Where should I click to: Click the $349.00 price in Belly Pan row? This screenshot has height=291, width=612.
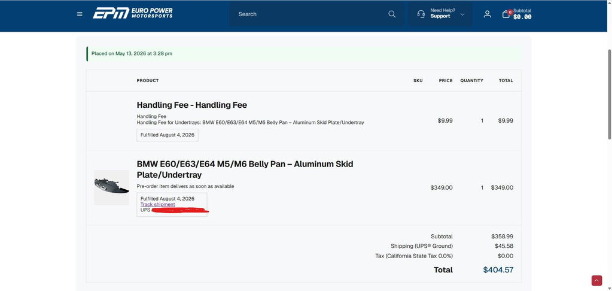tap(442, 187)
